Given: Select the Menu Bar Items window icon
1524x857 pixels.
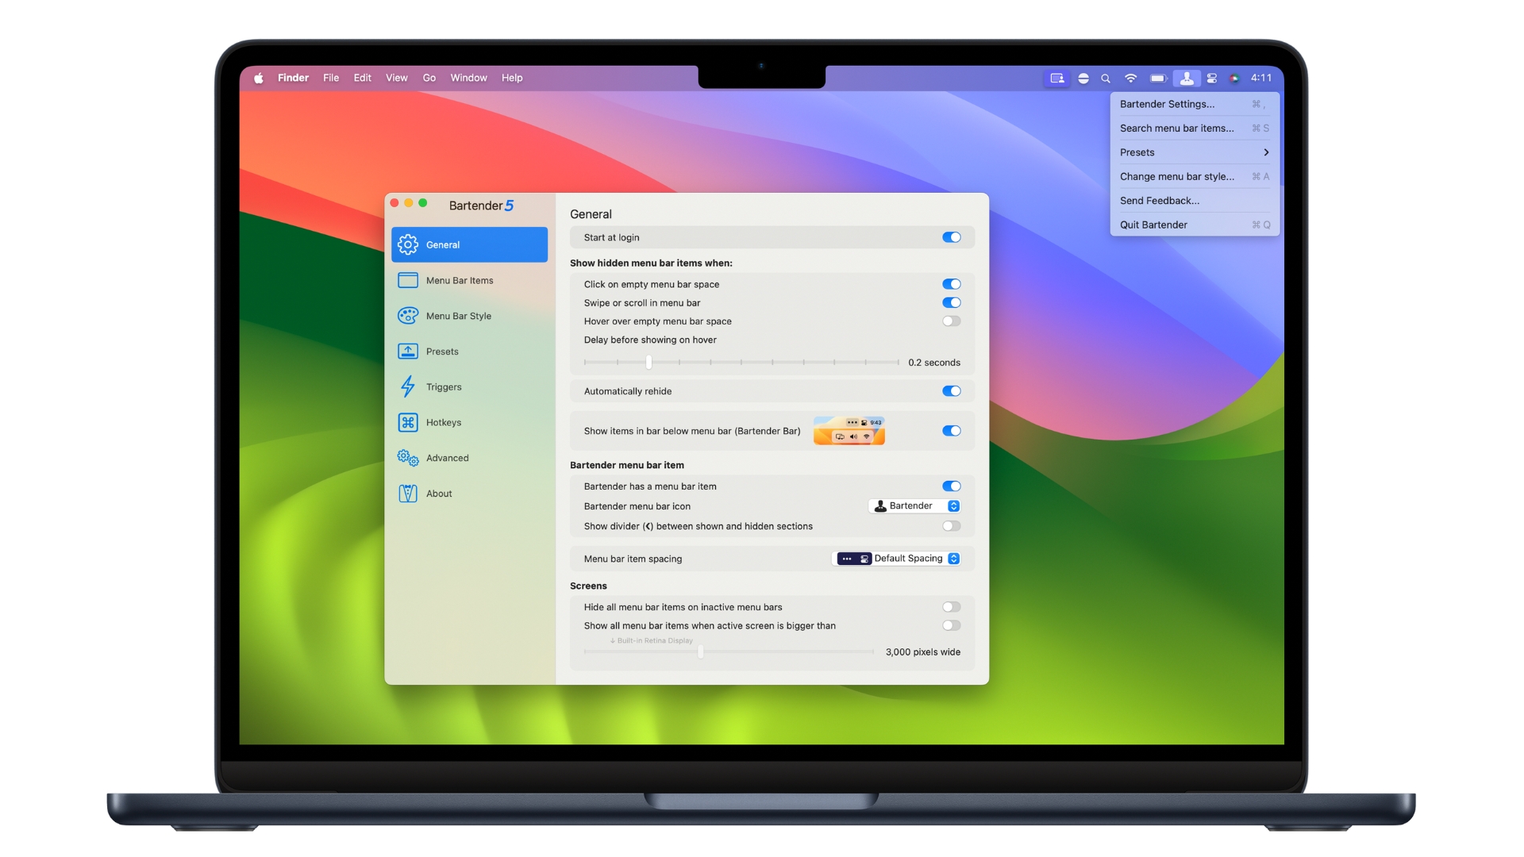Looking at the screenshot, I should (408, 280).
